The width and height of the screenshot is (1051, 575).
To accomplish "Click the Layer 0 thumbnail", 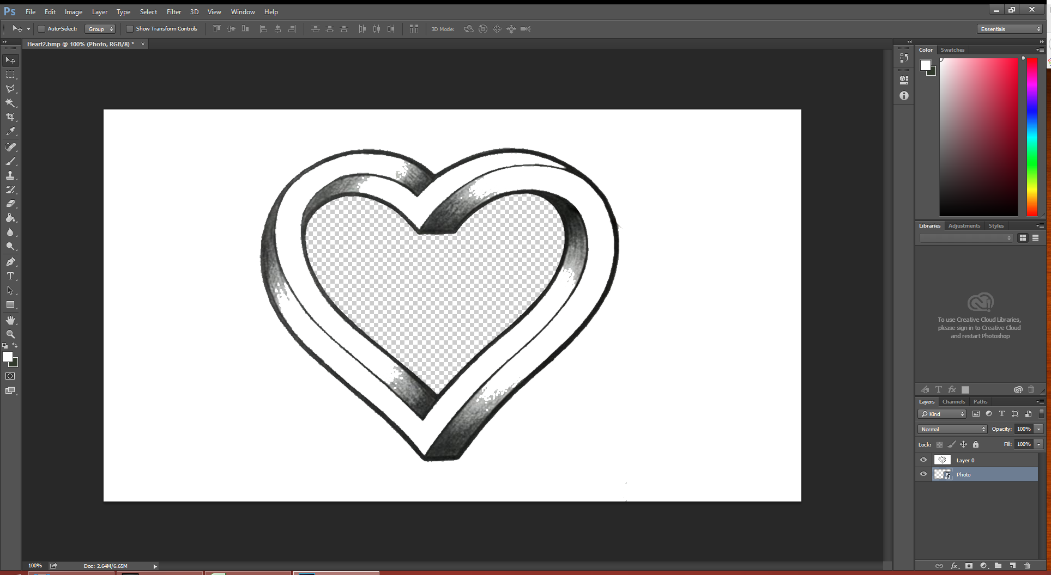I will point(942,460).
